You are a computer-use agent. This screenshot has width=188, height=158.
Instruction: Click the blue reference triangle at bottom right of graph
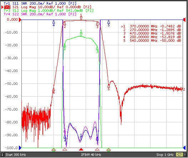coord(184,148)
